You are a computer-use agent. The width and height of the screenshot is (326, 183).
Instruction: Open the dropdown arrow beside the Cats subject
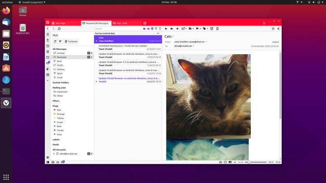coord(173,36)
